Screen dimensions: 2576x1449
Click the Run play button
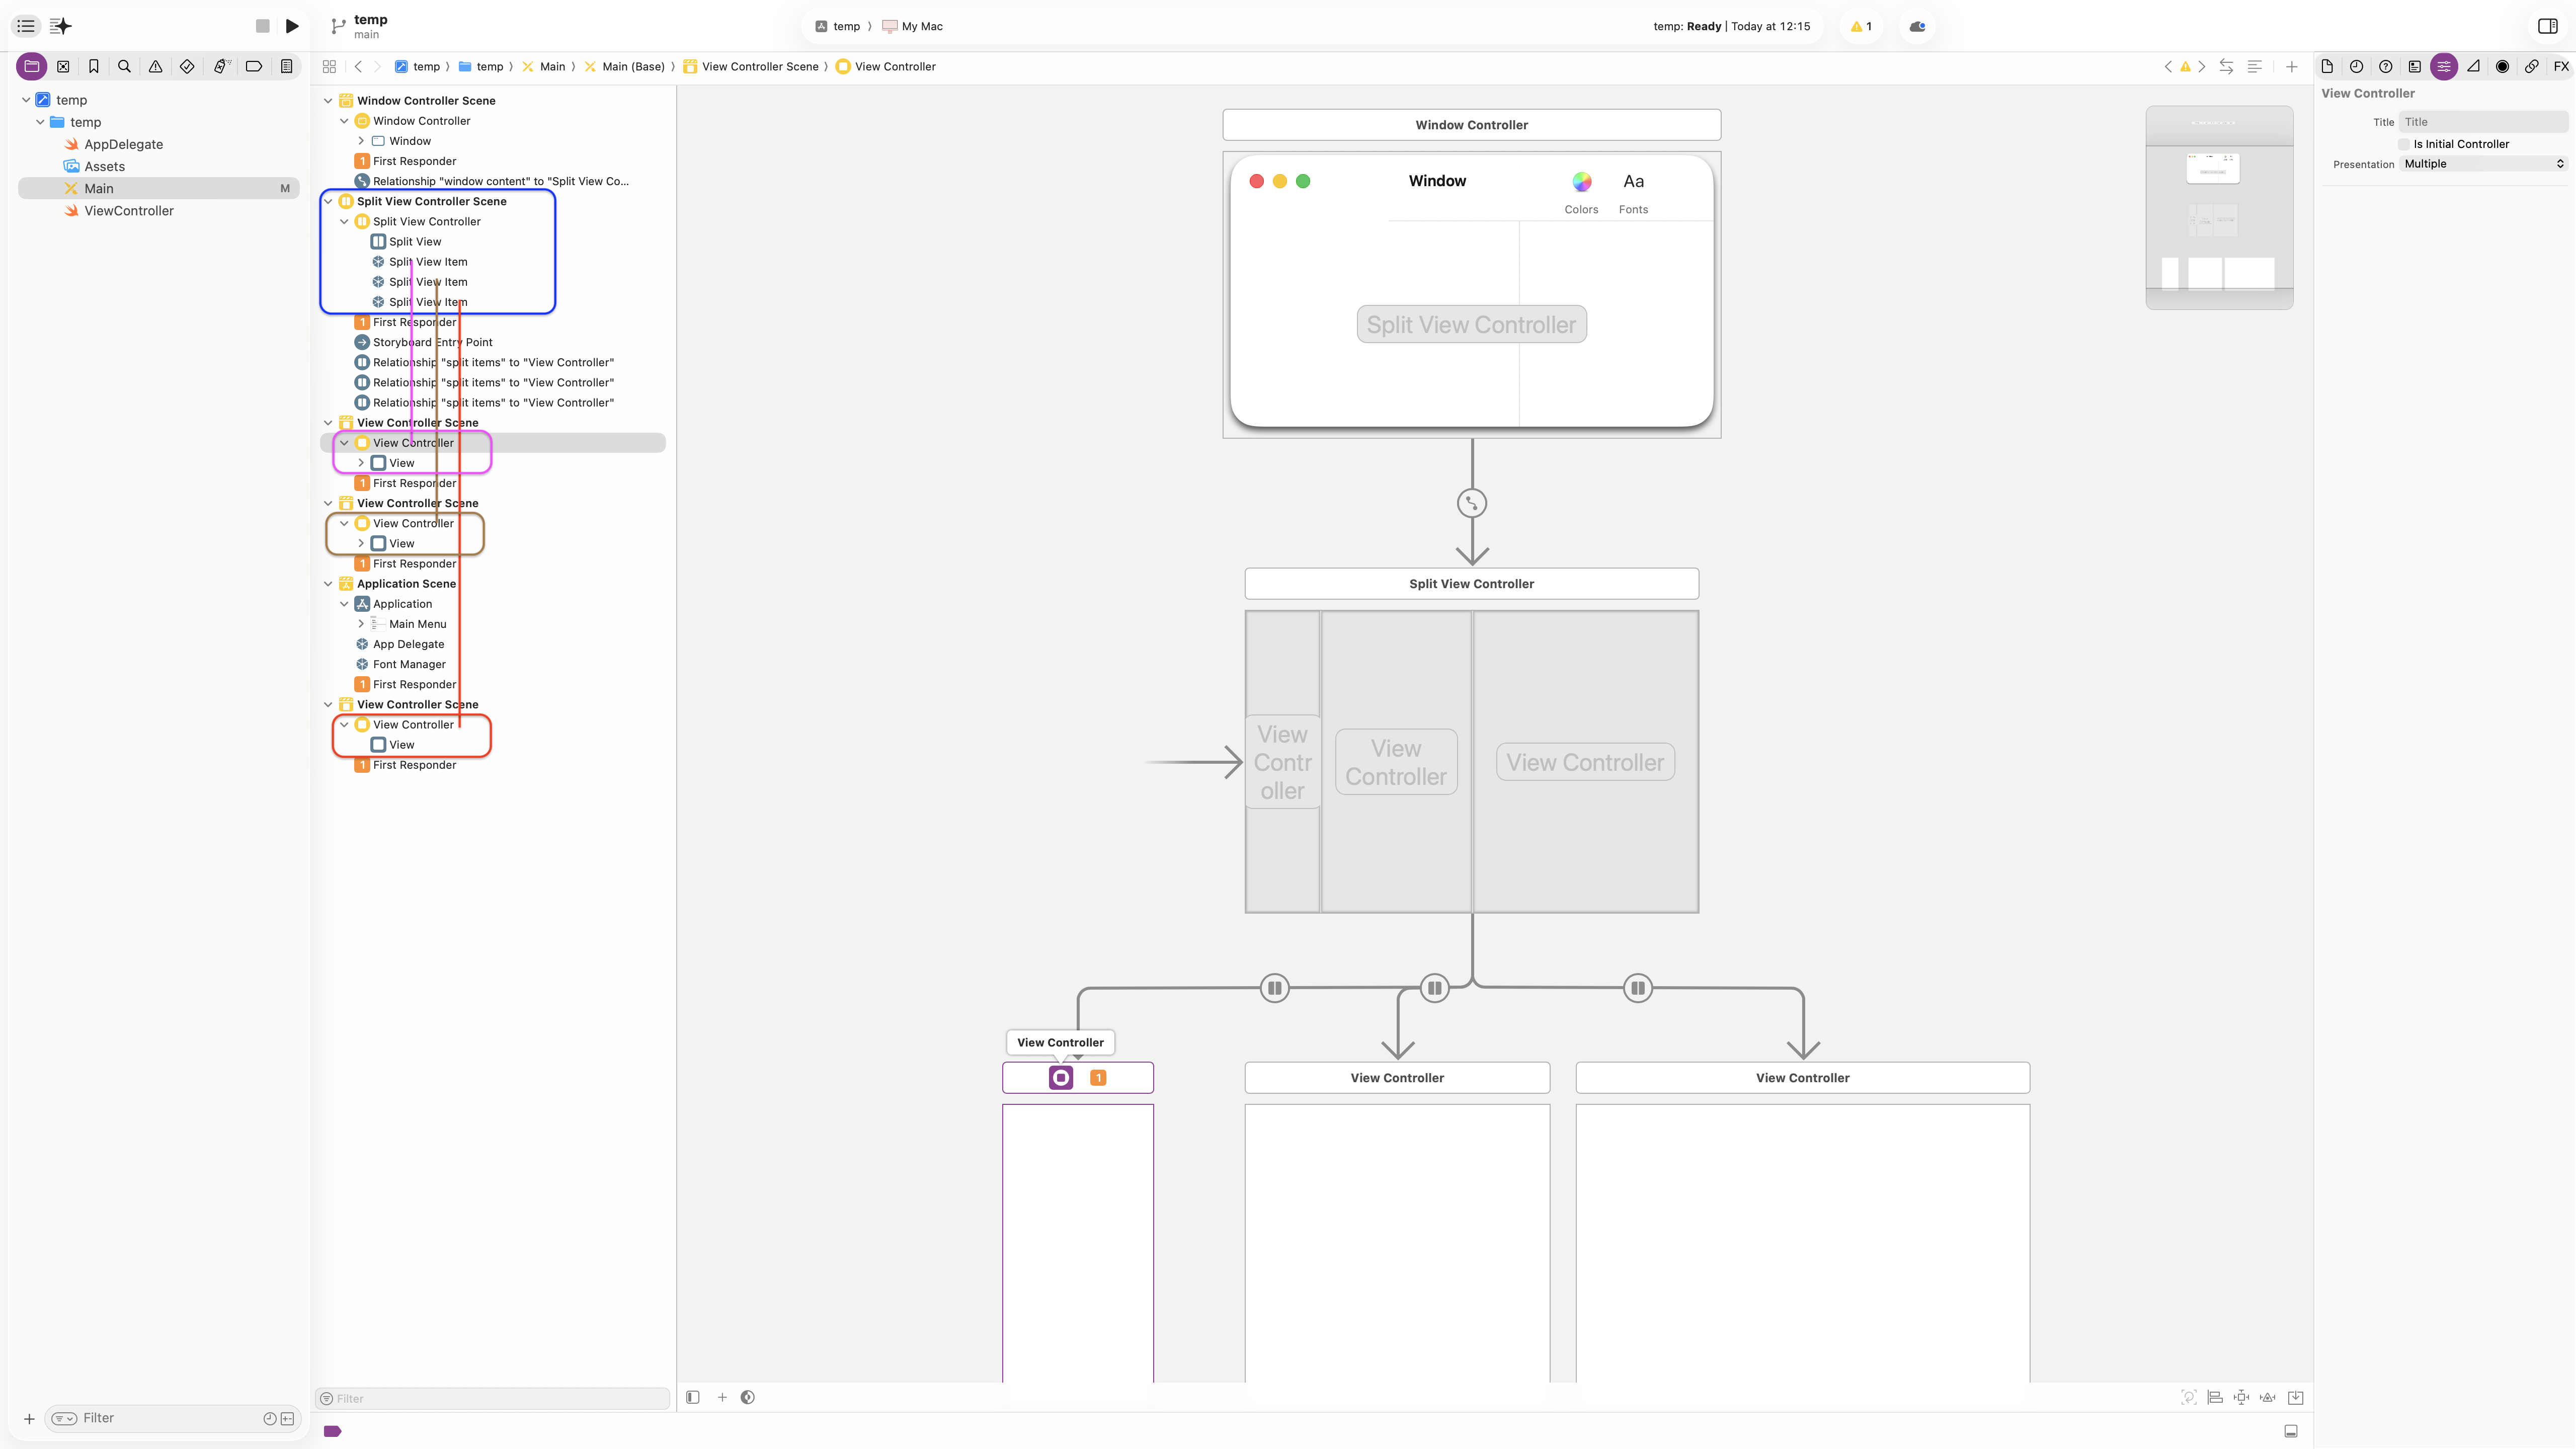(292, 26)
